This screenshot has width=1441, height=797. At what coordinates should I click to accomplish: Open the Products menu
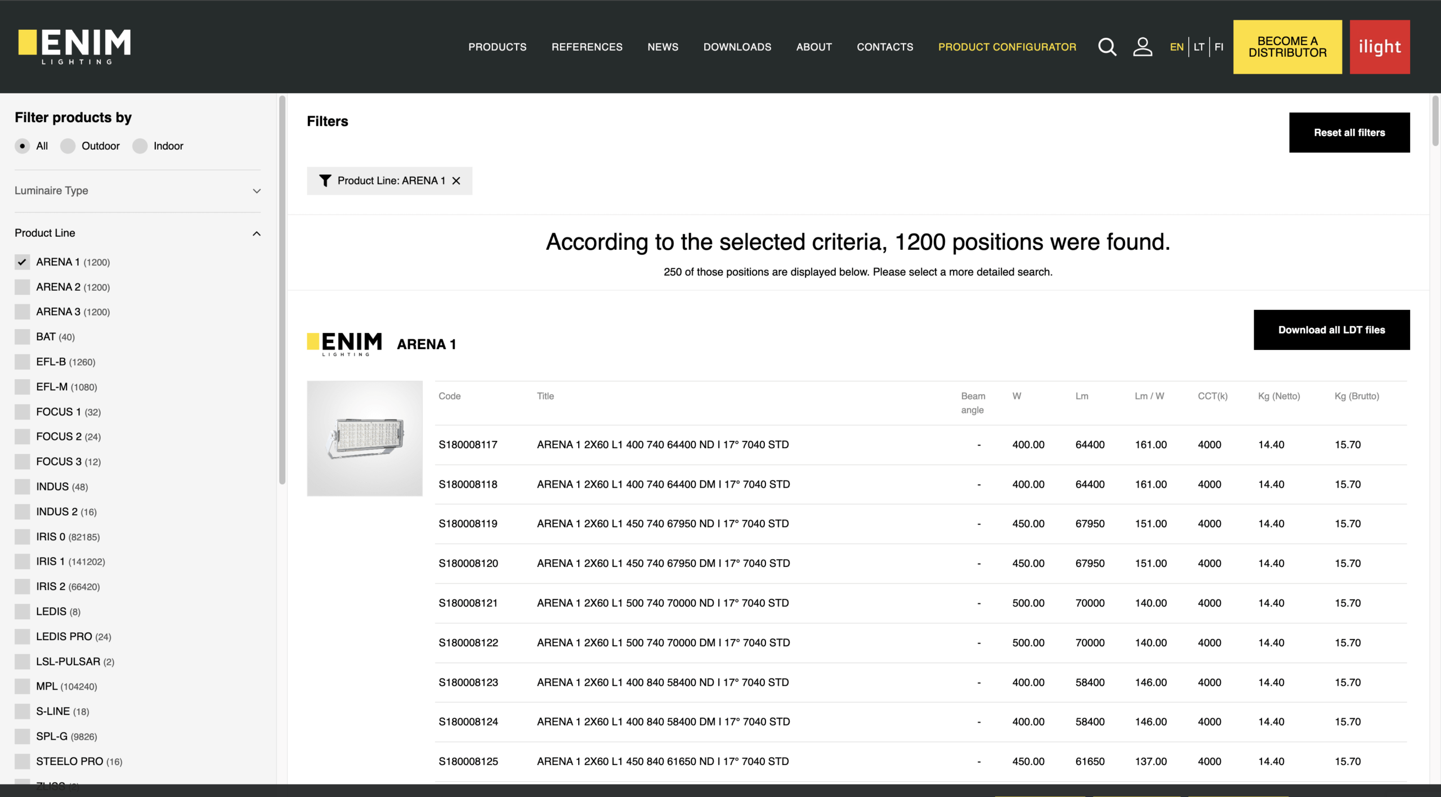pos(497,47)
